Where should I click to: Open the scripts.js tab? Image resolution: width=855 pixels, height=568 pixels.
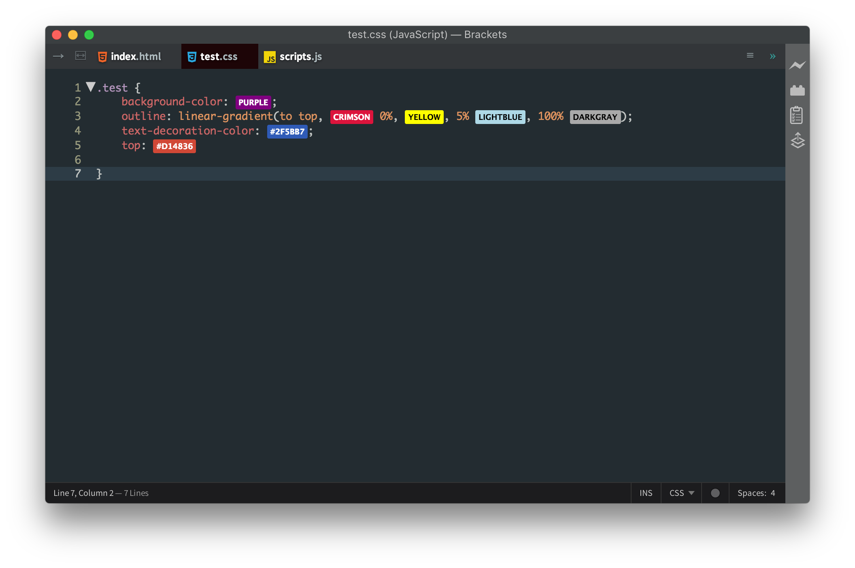[293, 56]
